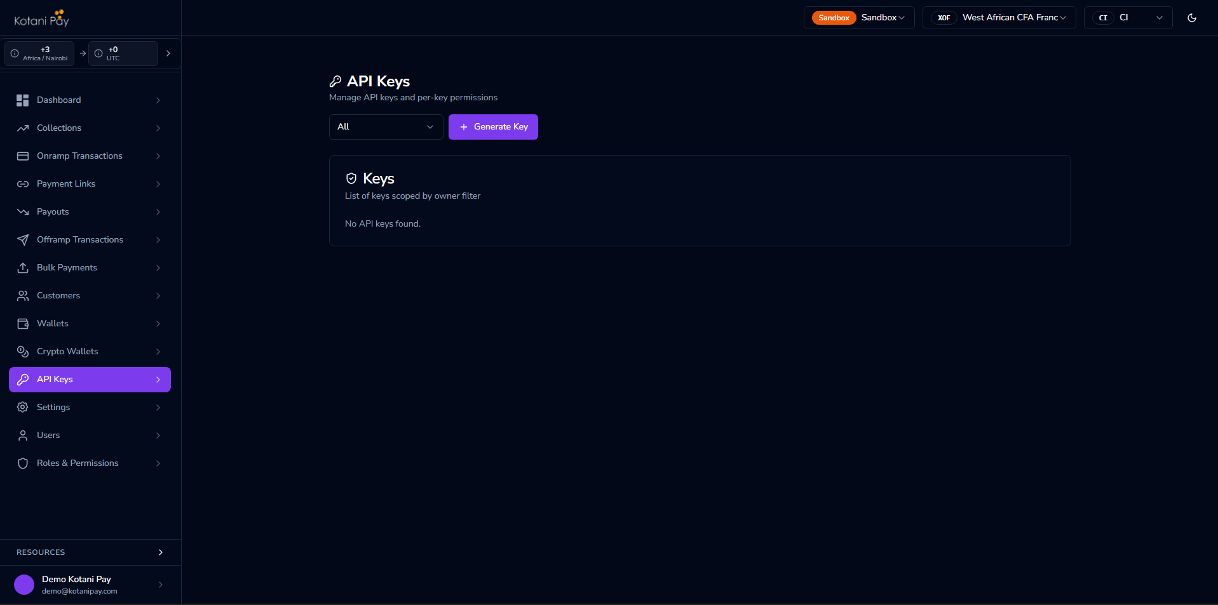Open the CI country dropdown
1218x605 pixels.
pos(1128,18)
